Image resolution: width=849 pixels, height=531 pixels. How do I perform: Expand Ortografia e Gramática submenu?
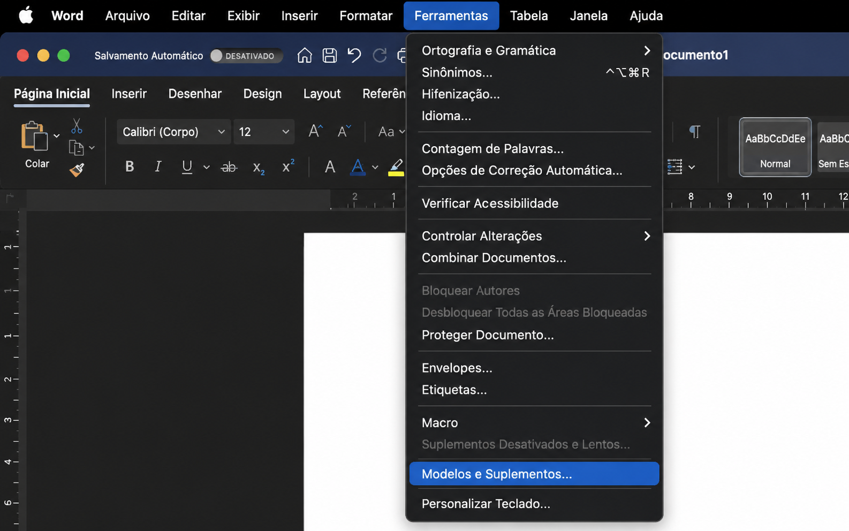click(x=534, y=50)
